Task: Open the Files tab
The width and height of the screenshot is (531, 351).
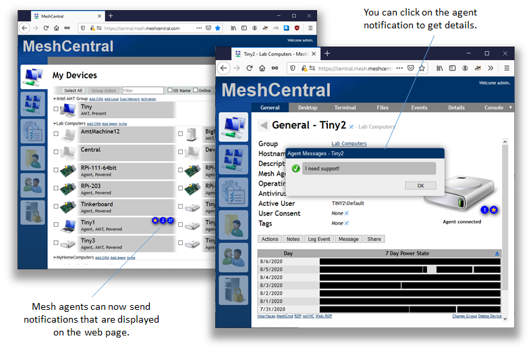Action: click(383, 107)
